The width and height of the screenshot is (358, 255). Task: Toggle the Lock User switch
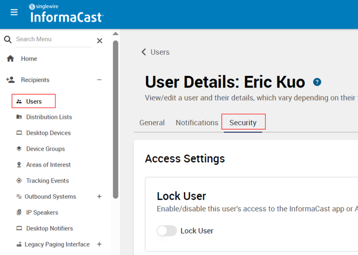pyautogui.click(x=167, y=231)
